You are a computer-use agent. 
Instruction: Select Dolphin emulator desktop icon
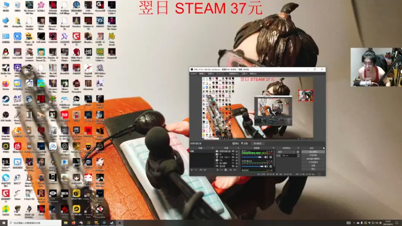[x=65, y=100]
